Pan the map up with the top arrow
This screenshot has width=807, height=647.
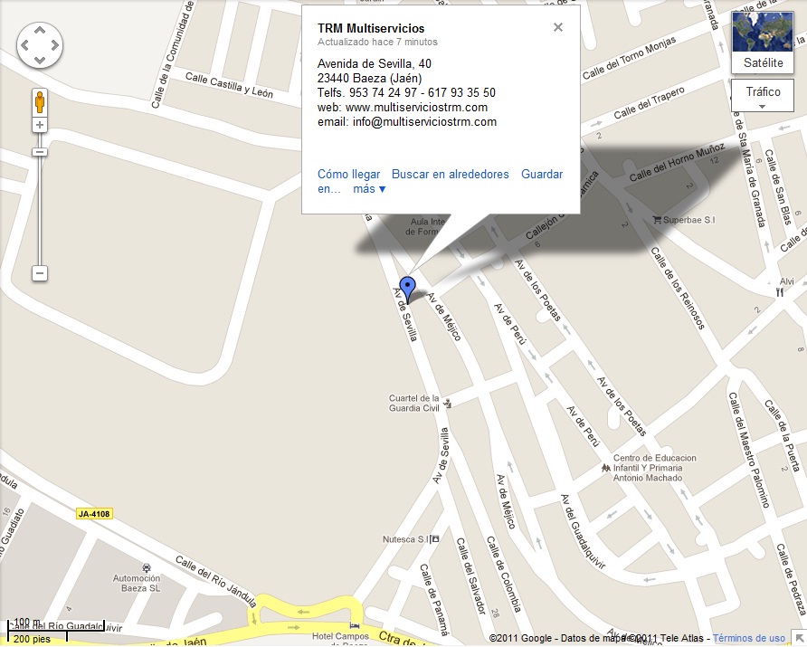40,31
